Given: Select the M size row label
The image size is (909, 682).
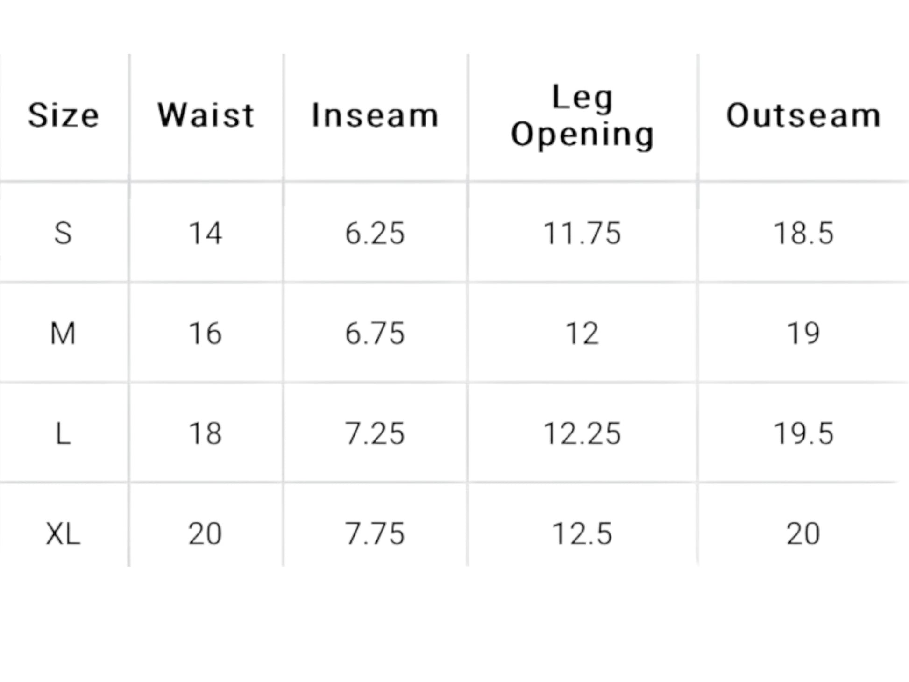Looking at the screenshot, I should (63, 334).
